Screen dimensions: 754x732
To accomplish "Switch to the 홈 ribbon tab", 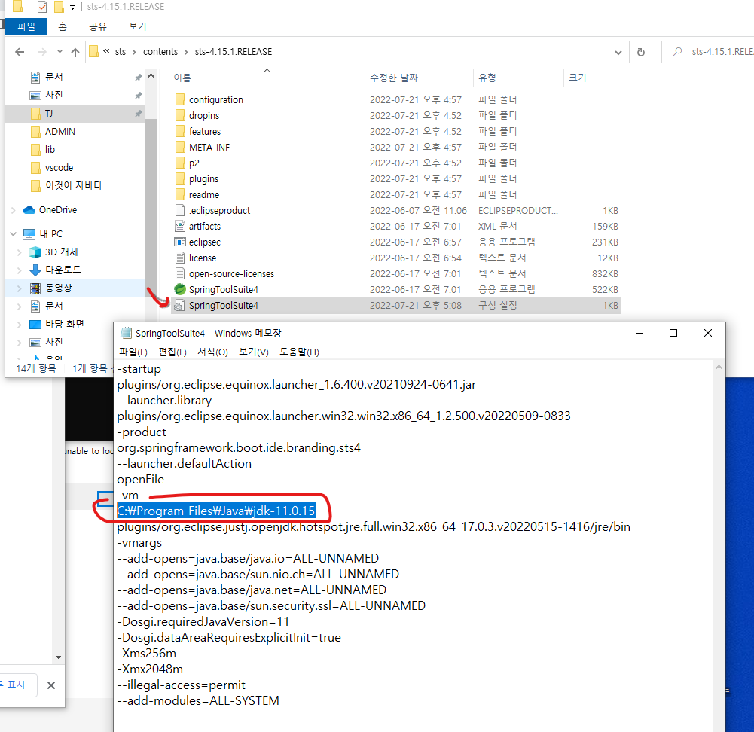I will pyautogui.click(x=63, y=26).
